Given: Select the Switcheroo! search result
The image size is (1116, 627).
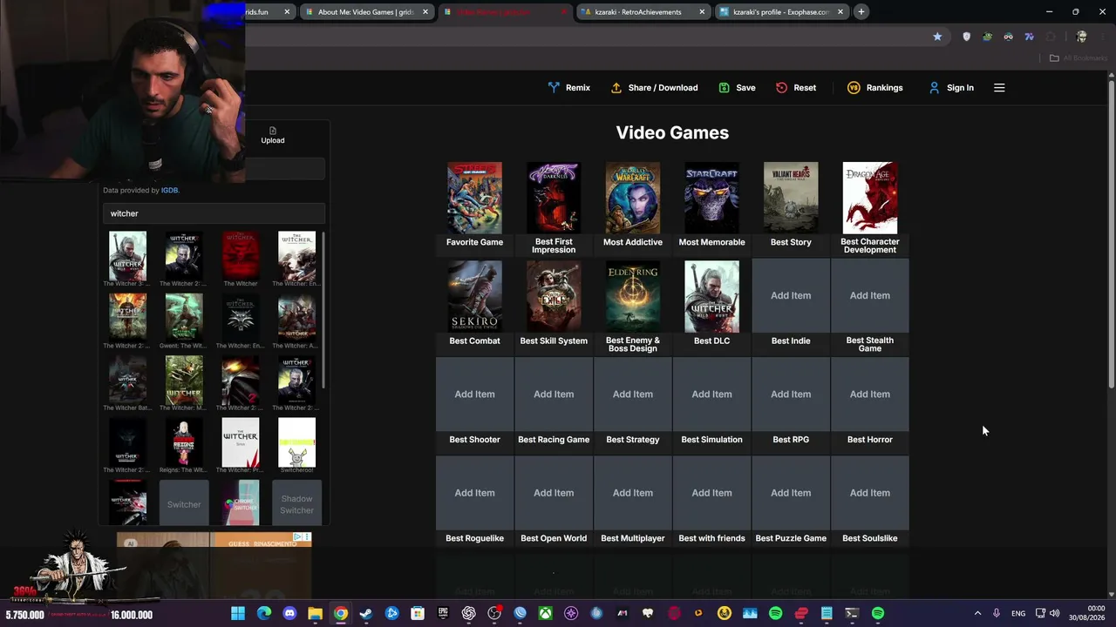Looking at the screenshot, I should click(296, 442).
